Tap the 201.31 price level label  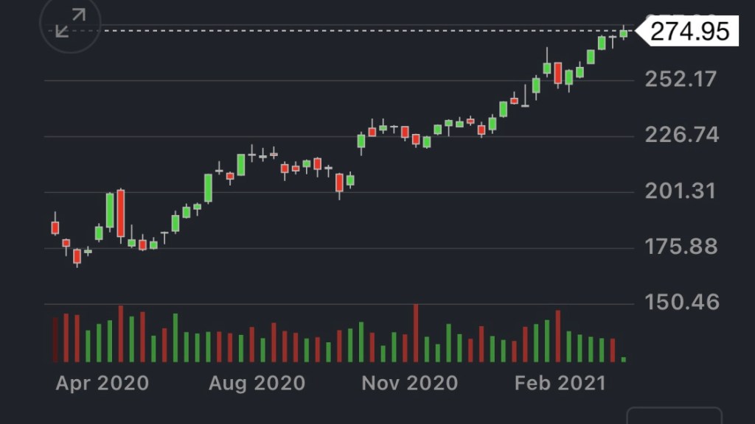(x=681, y=191)
